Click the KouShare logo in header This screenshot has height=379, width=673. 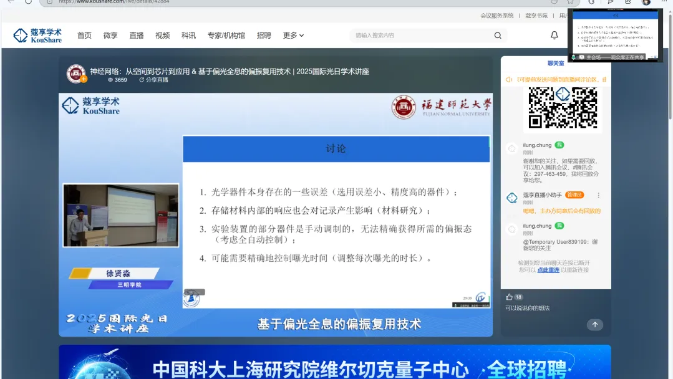click(x=37, y=36)
